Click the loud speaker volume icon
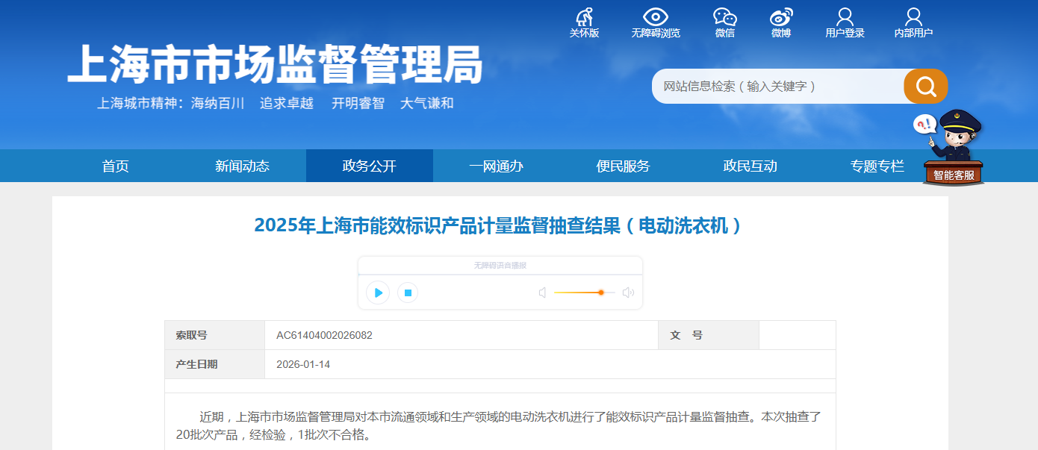Image resolution: width=1038 pixels, height=450 pixels. click(628, 293)
